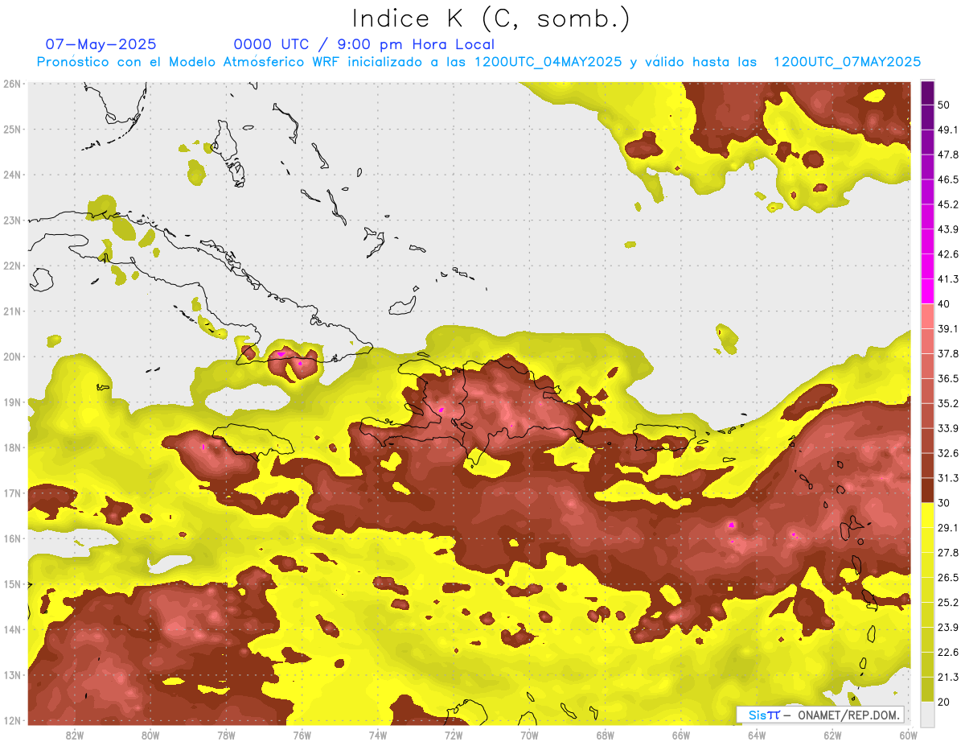
Task: Click the '66W' longitude label
Action: pyautogui.click(x=681, y=736)
